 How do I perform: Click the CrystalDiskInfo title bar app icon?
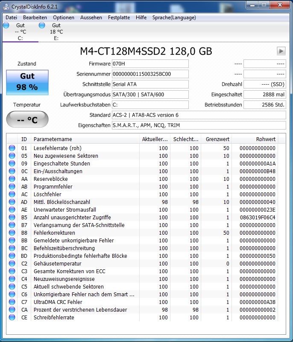tap(6, 6)
